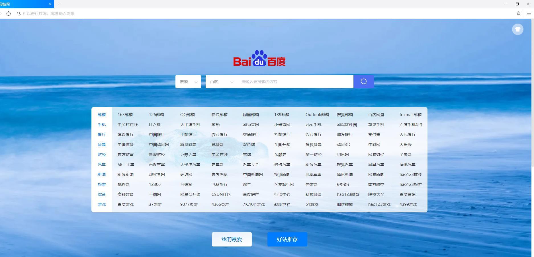Open the 百度游戏 link
534x257 pixels.
[126, 204]
